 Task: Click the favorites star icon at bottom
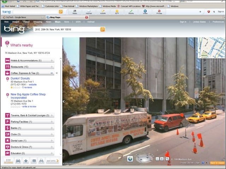click(x=26, y=161)
